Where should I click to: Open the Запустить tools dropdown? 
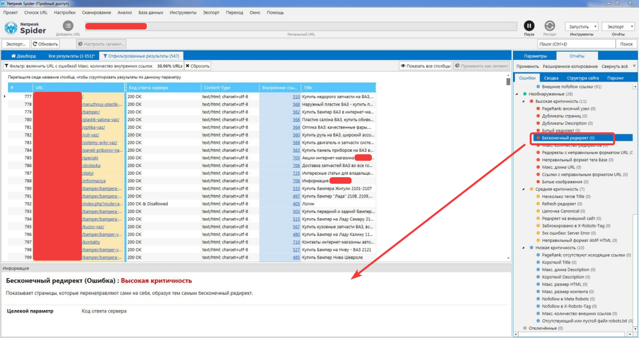(582, 26)
